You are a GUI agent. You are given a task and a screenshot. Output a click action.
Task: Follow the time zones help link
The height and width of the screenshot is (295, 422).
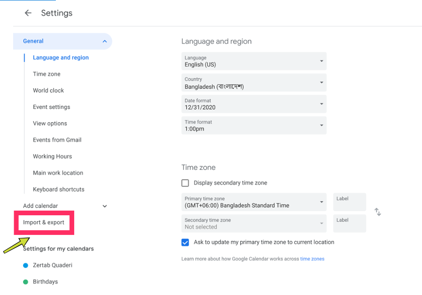tap(312, 259)
